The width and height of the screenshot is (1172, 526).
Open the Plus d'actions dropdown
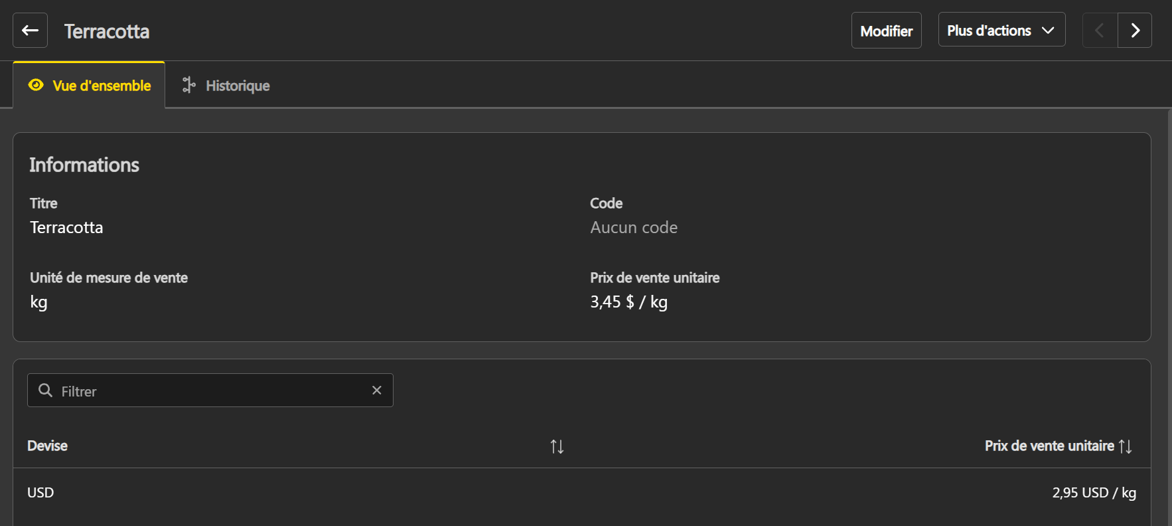click(x=989, y=31)
